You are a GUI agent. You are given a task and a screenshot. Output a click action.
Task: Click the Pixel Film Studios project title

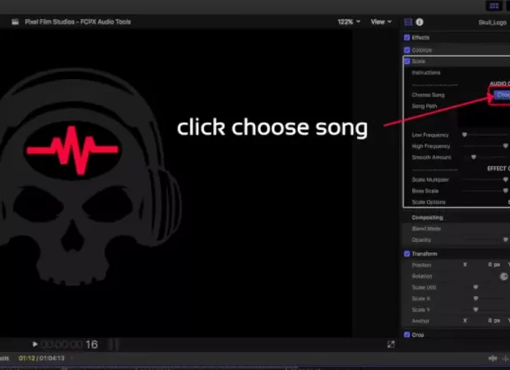pyautogui.click(x=78, y=21)
